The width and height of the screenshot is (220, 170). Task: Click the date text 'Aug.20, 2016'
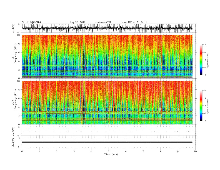(x=77, y=22)
